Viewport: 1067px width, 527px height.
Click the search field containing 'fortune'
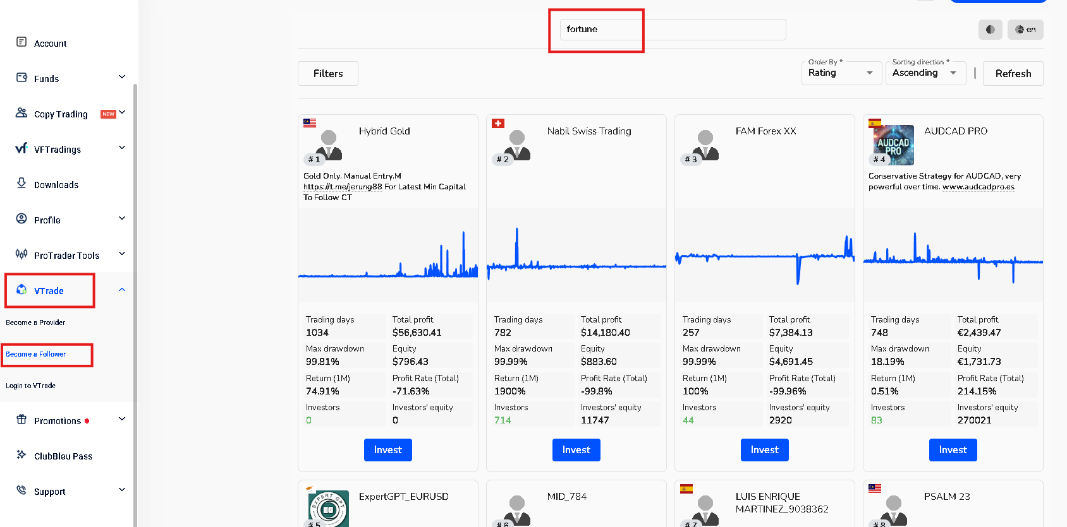point(672,30)
